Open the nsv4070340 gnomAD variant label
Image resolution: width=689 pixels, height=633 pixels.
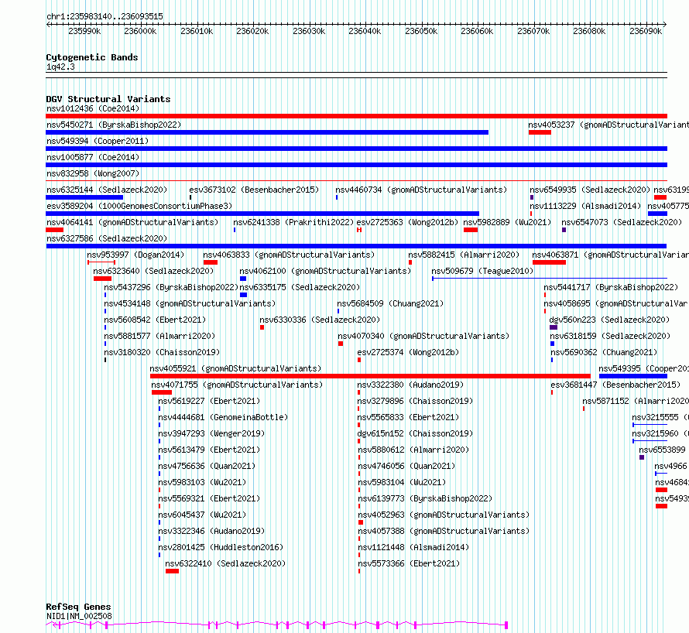pyautogui.click(x=423, y=336)
